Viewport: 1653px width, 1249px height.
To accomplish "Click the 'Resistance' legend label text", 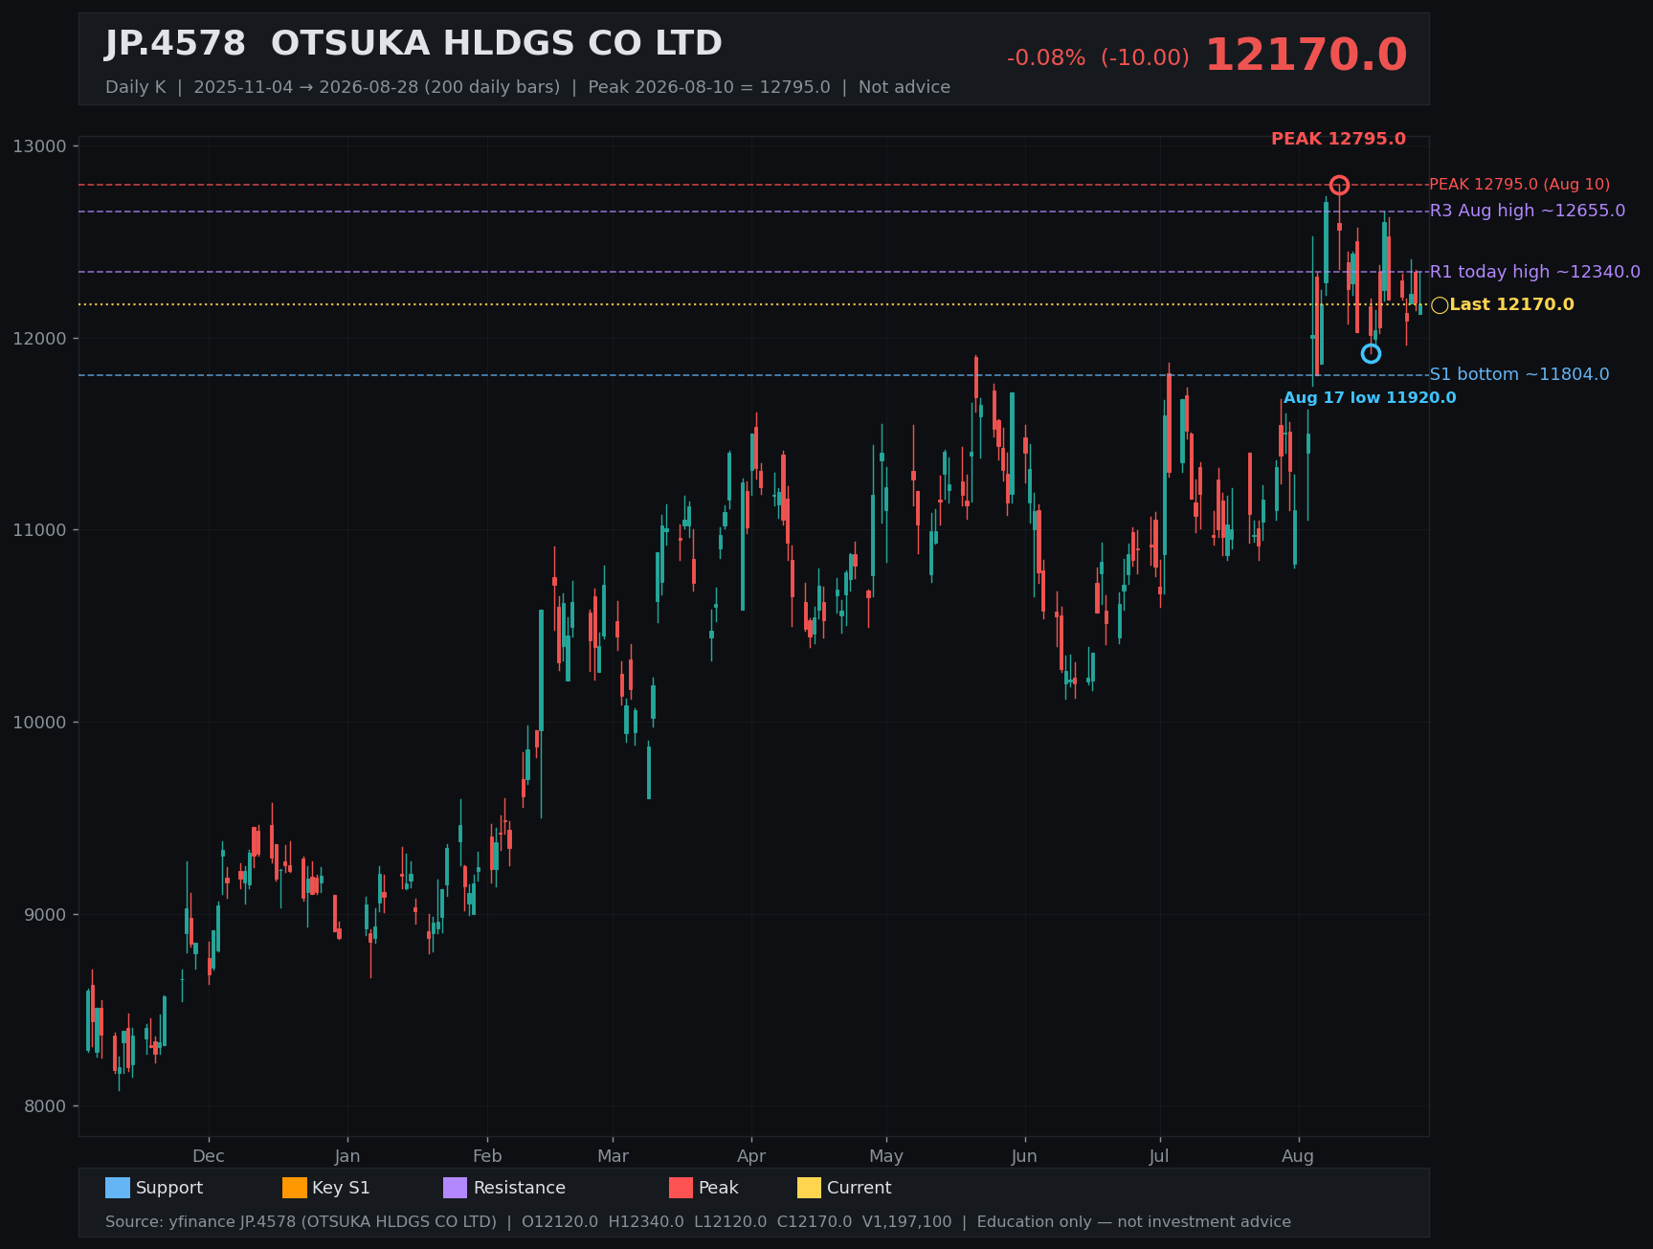I will click(x=520, y=1188).
